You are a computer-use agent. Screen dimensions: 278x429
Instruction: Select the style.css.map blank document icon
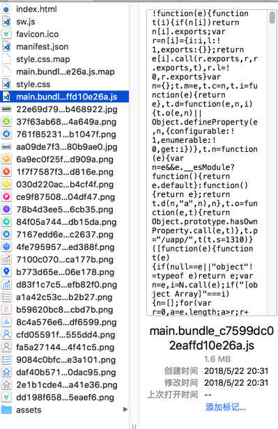(x=6, y=59)
